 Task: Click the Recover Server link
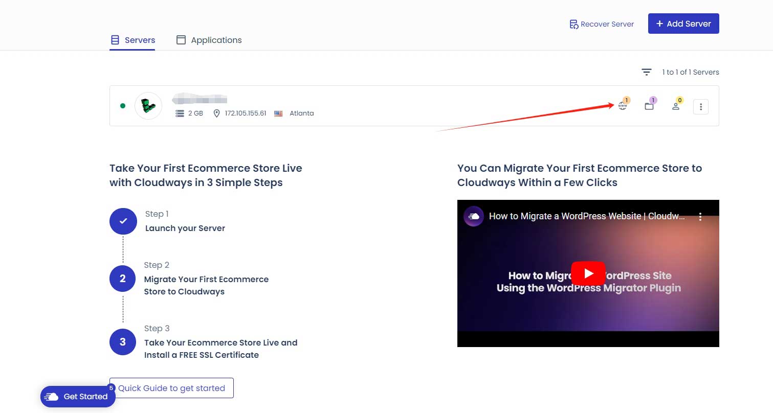click(602, 24)
